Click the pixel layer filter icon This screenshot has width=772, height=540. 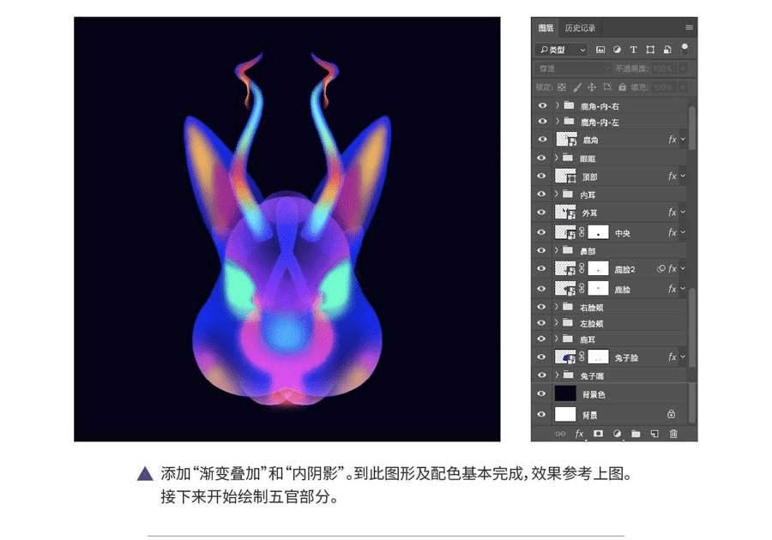pyautogui.click(x=600, y=50)
